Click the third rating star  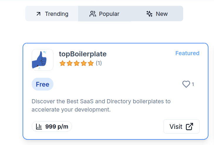(x=77, y=63)
